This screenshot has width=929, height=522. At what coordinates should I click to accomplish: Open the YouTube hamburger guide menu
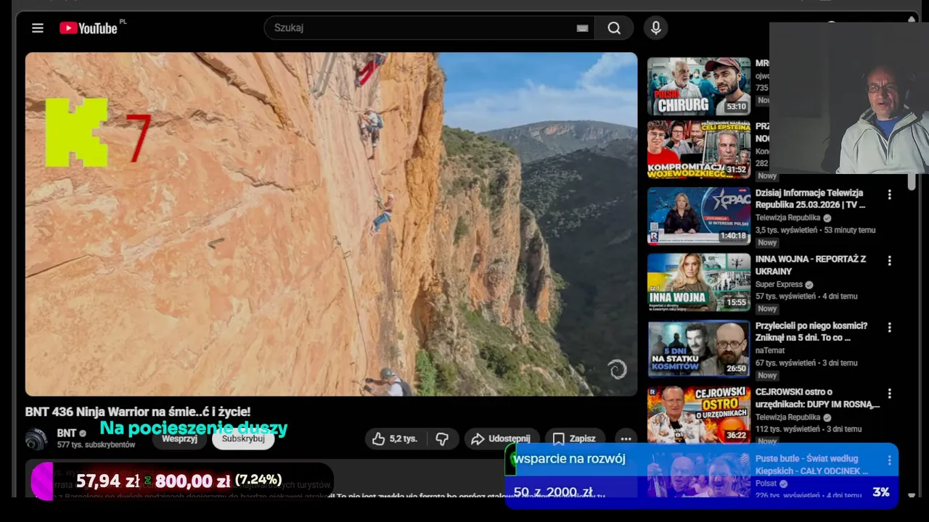click(38, 28)
